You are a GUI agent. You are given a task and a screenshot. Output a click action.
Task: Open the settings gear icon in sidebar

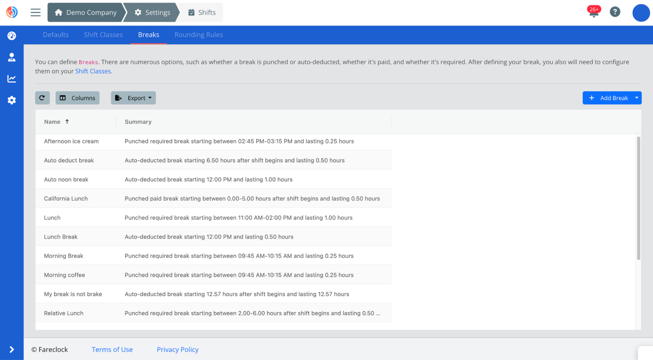pyautogui.click(x=11, y=100)
